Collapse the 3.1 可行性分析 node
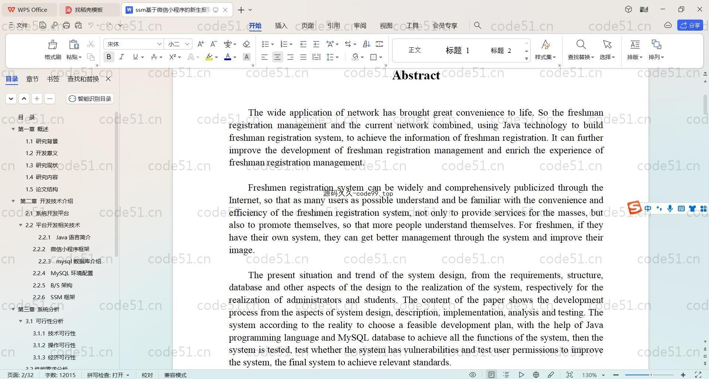Viewport: 709px width, 379px height. click(x=21, y=321)
